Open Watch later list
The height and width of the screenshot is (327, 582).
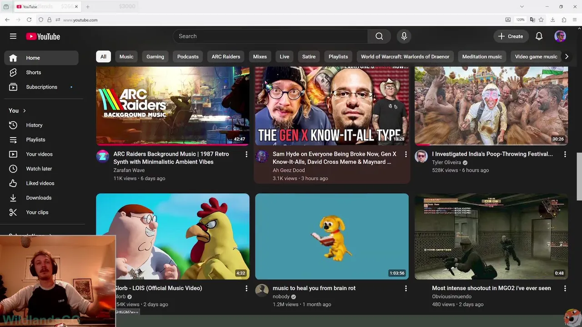41,168
